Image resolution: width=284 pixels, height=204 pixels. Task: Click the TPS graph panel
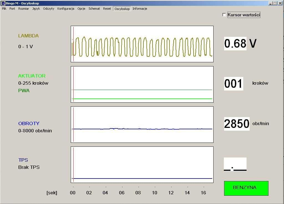point(142,164)
